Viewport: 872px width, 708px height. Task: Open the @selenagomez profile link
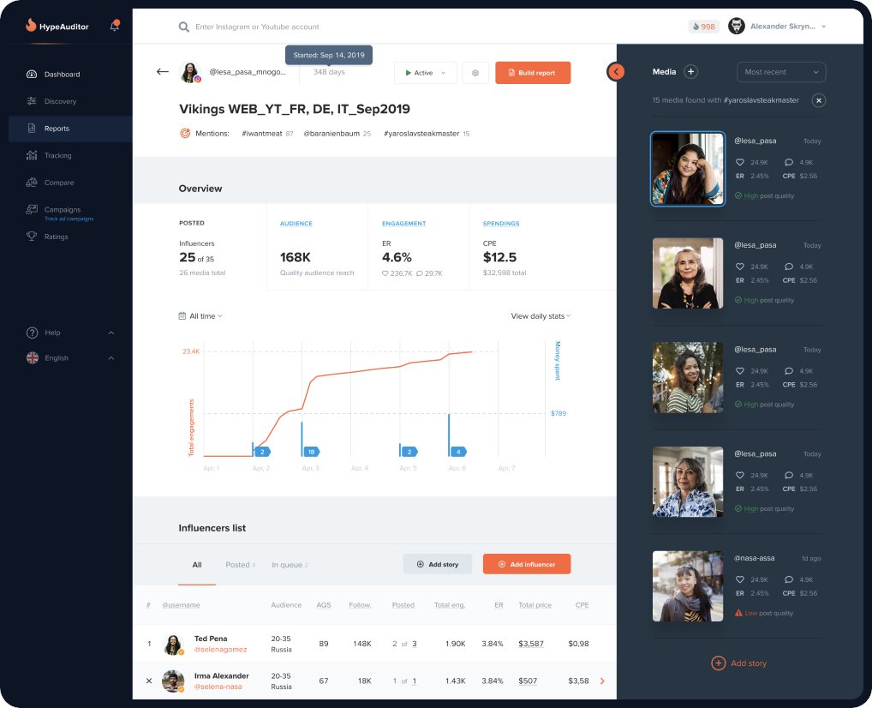pos(221,650)
